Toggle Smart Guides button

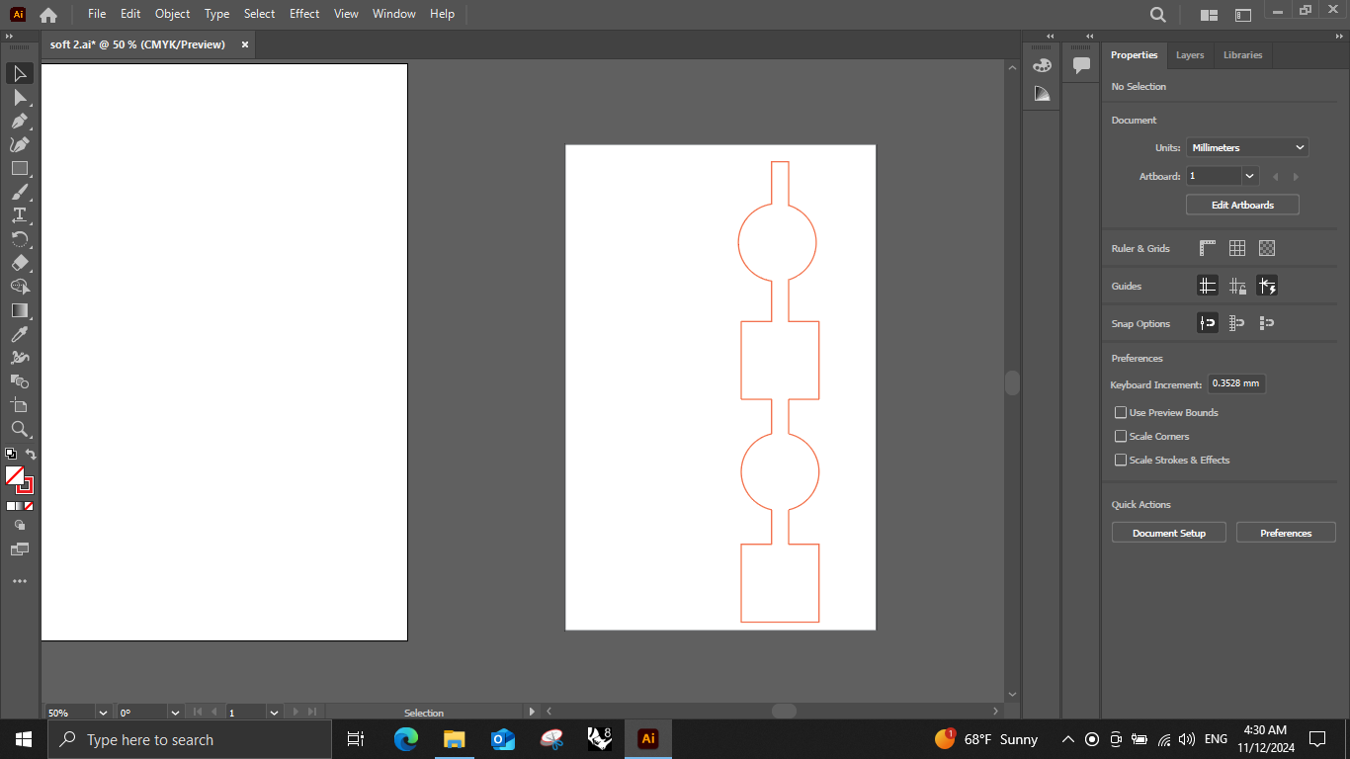1267,286
